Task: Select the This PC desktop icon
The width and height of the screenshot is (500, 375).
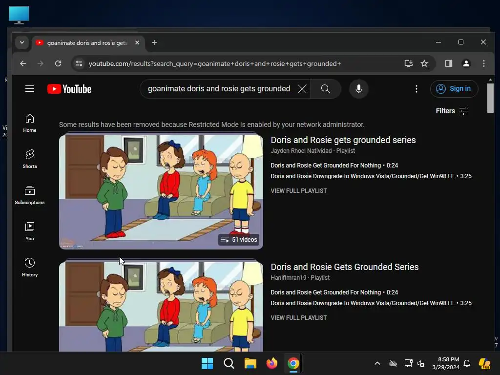Action: pyautogui.click(x=19, y=15)
